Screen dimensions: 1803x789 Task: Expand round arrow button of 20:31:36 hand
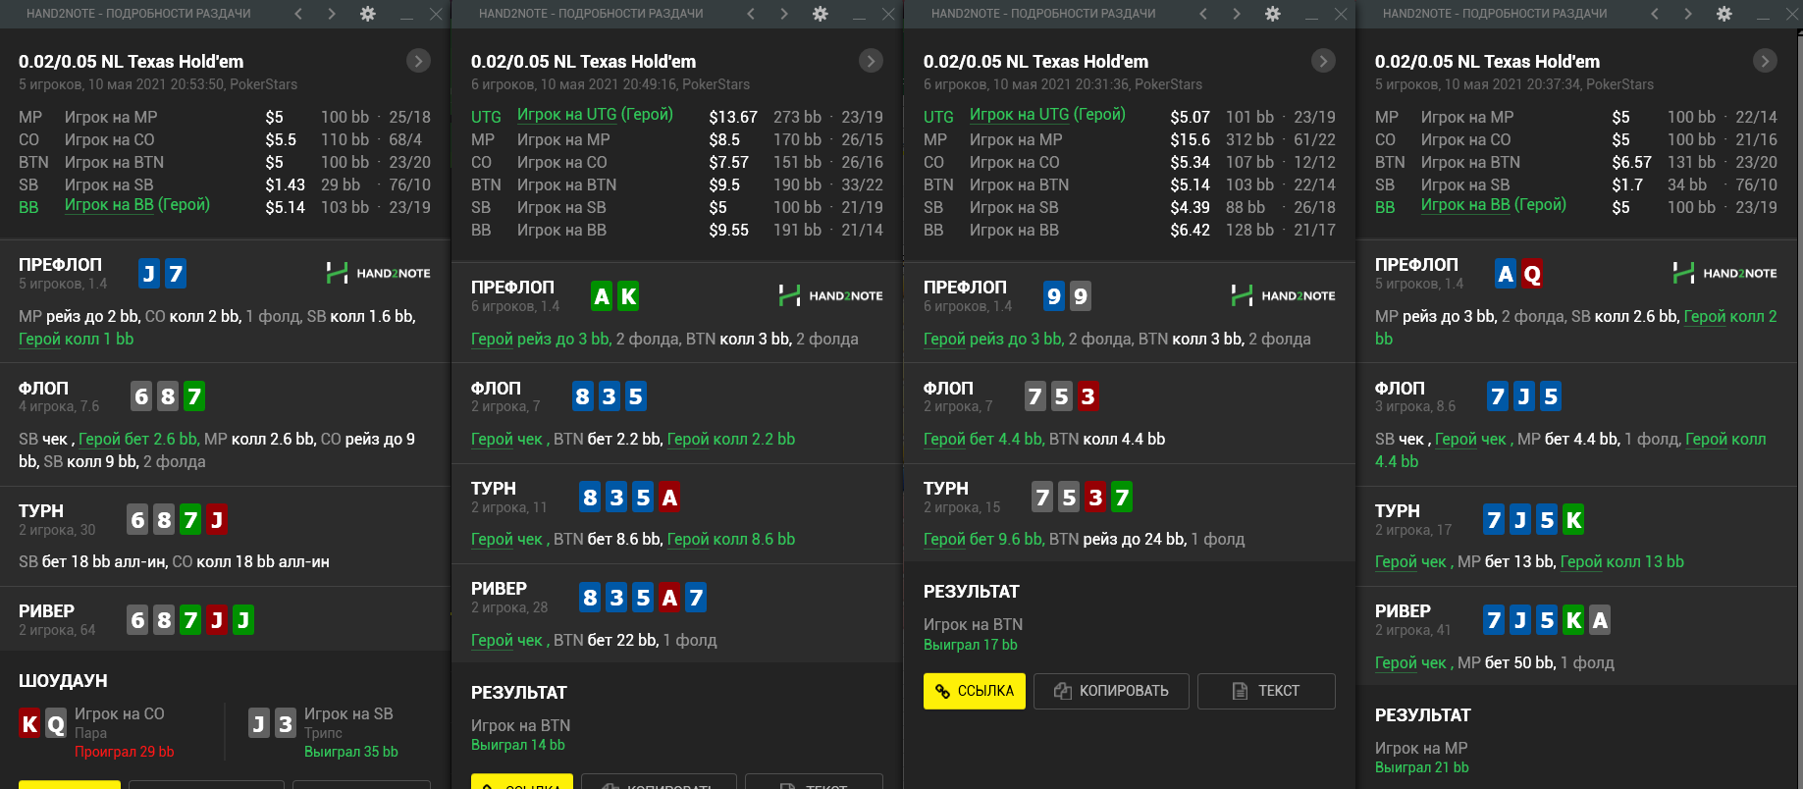[x=1323, y=61]
